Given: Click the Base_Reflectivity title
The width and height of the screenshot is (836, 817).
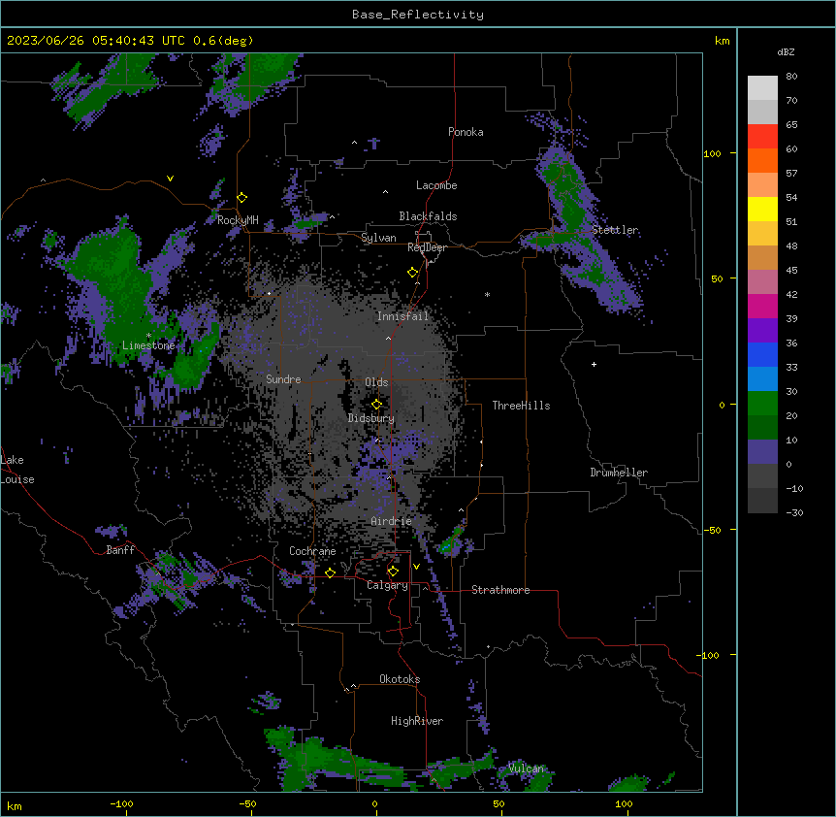Looking at the screenshot, I should click(418, 15).
